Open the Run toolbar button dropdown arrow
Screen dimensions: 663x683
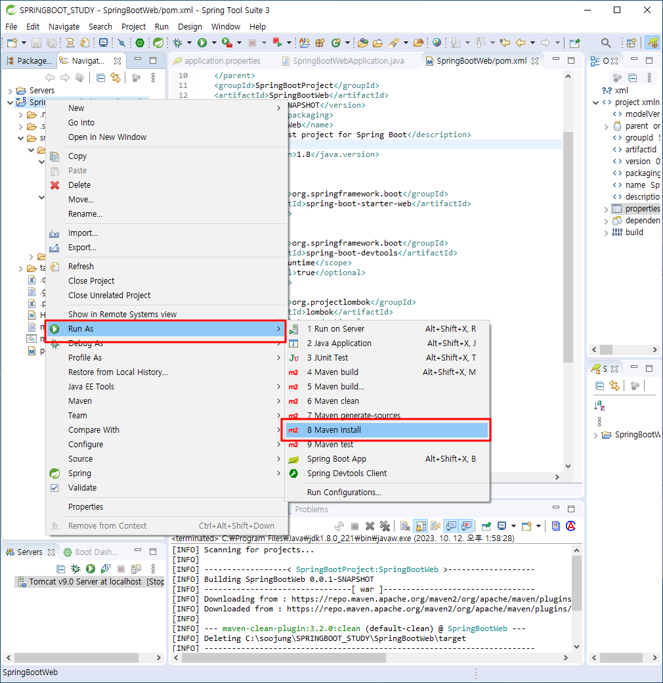point(214,43)
